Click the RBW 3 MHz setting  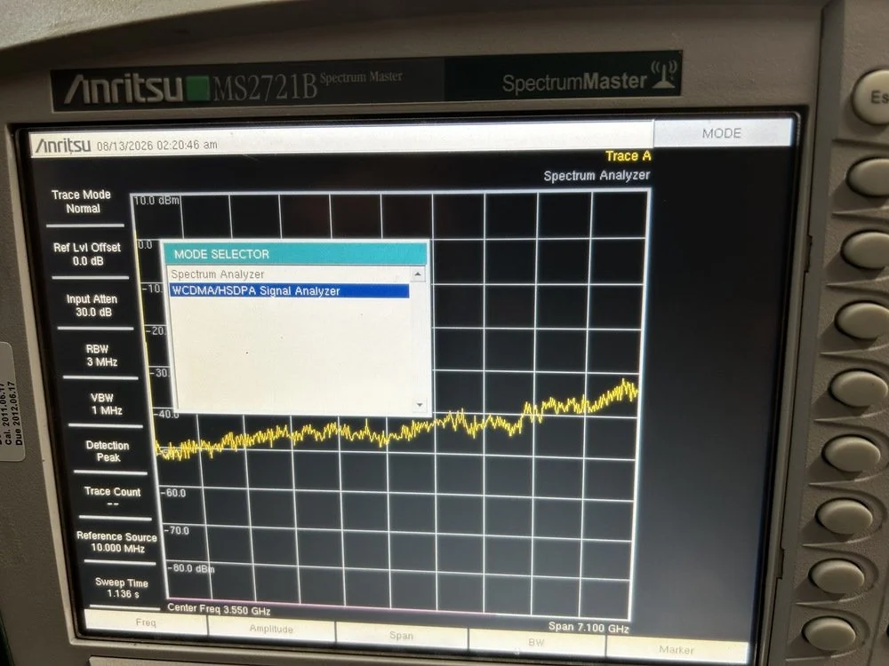click(x=100, y=356)
